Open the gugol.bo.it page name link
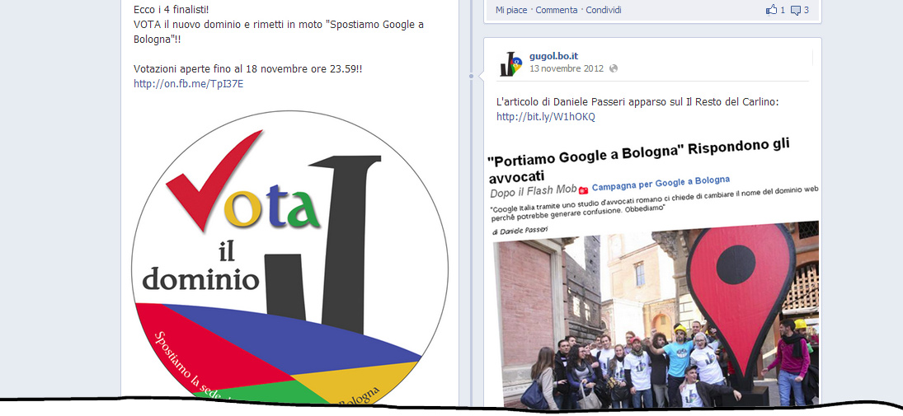The height and width of the screenshot is (416, 903). [553, 56]
